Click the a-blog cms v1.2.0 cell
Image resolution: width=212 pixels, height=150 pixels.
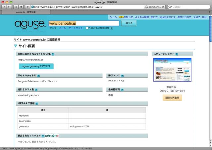[107, 126]
